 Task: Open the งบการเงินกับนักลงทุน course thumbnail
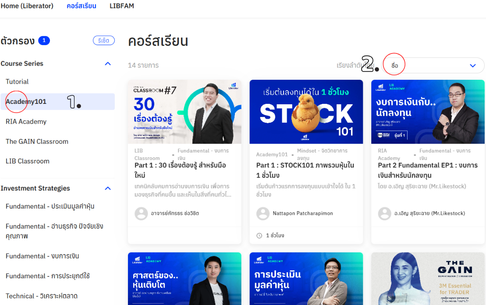pos(428,112)
